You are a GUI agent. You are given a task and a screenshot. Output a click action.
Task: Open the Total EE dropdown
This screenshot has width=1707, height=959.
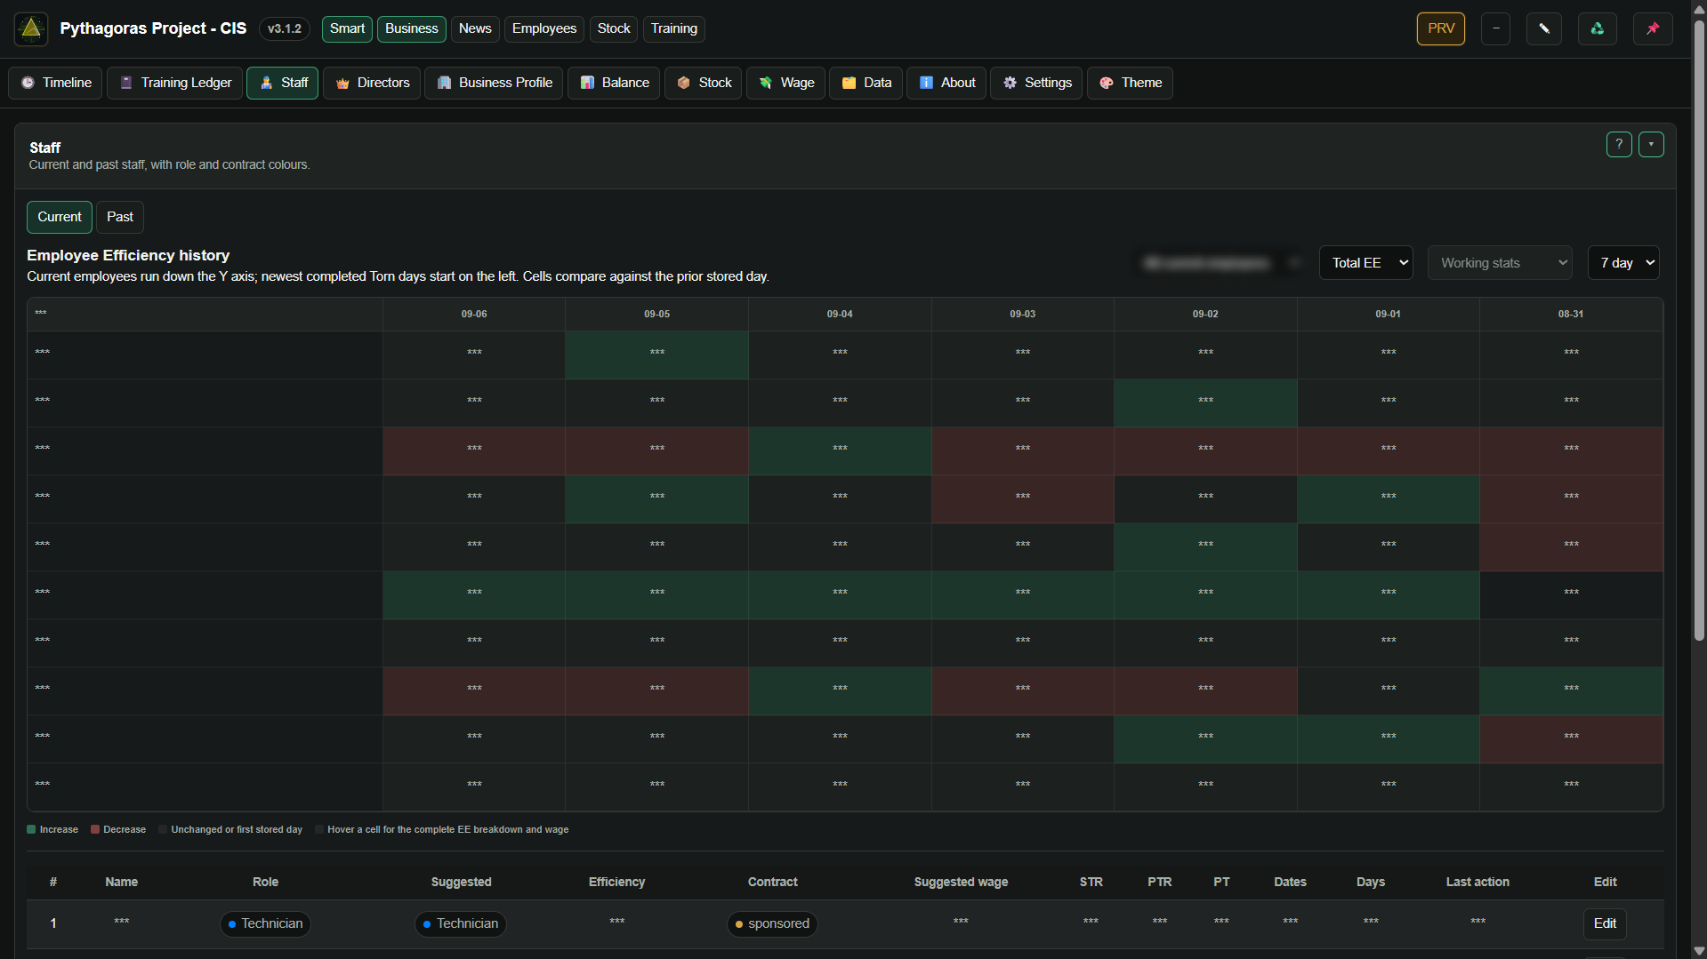point(1365,263)
